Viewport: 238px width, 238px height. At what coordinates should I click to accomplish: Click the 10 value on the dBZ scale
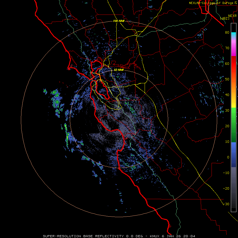coord(227,142)
